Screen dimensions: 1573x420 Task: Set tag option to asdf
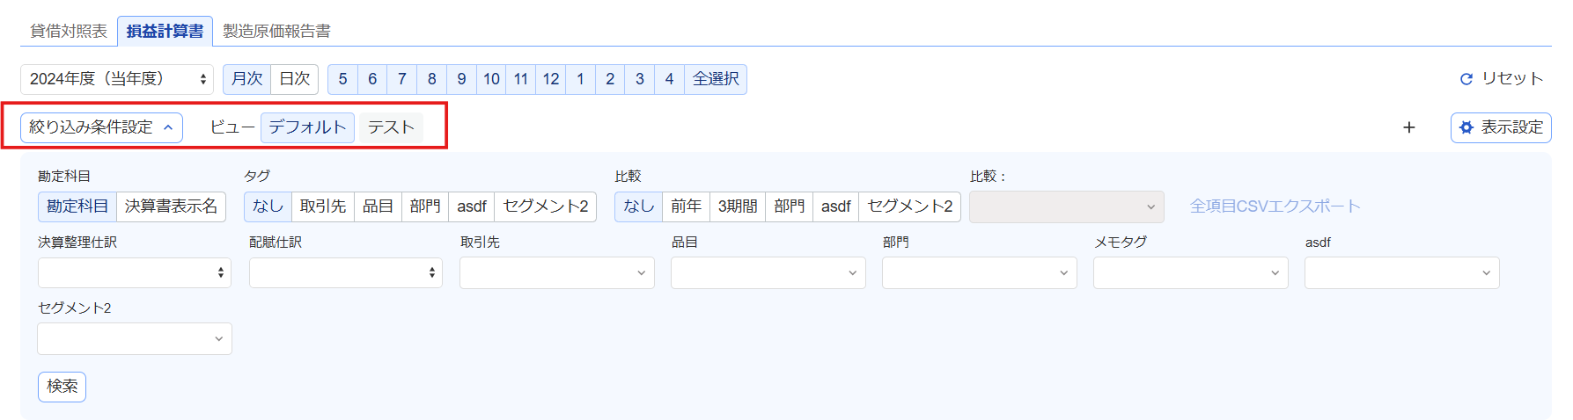pos(472,206)
